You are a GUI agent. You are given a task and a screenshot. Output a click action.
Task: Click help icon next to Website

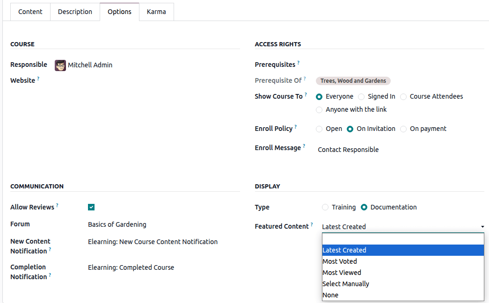(x=38, y=79)
